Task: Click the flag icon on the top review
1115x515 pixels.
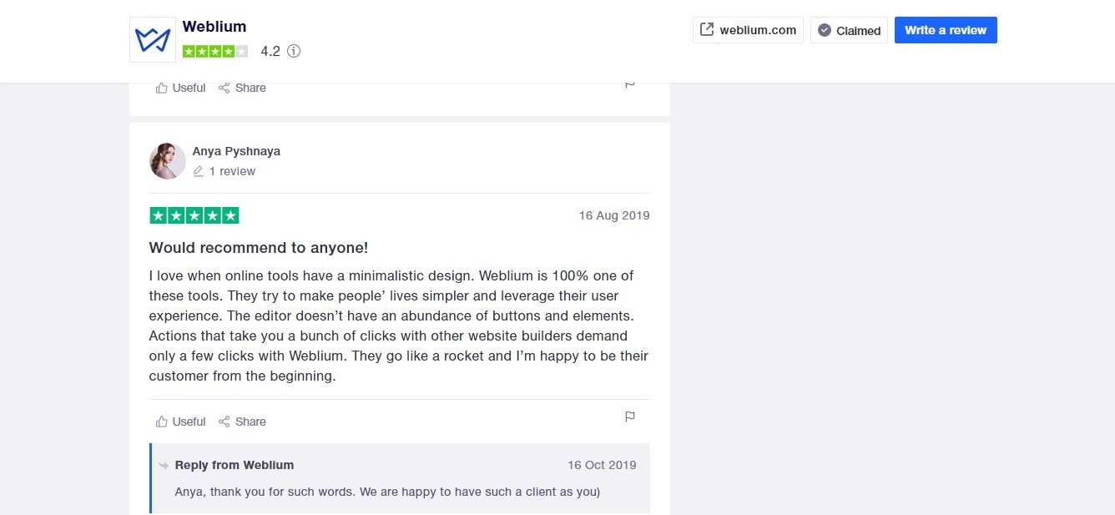Action: [630, 84]
